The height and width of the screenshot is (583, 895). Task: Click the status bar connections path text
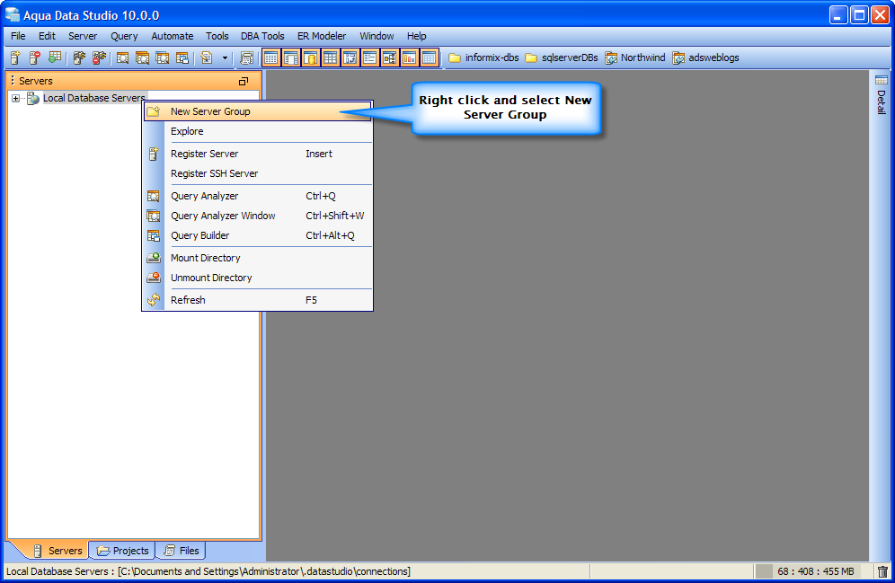click(x=208, y=571)
